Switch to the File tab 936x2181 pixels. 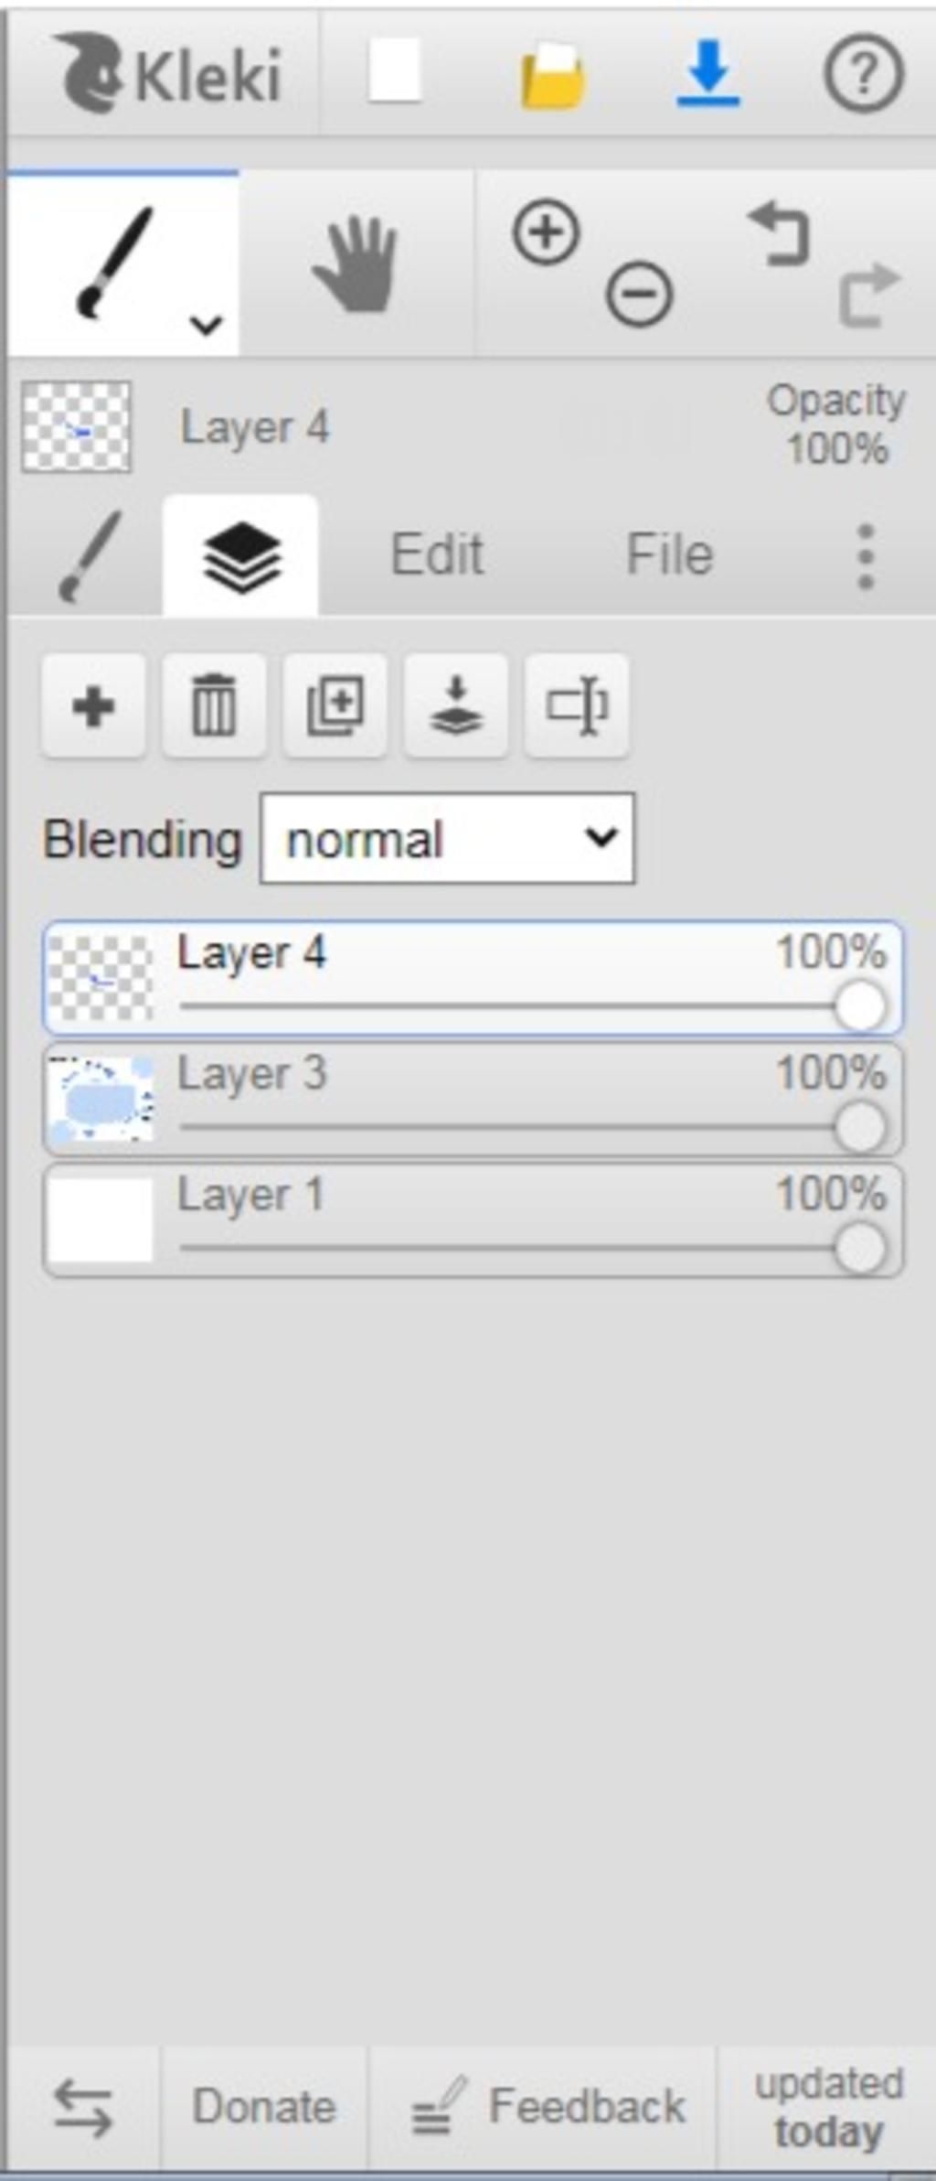669,554
